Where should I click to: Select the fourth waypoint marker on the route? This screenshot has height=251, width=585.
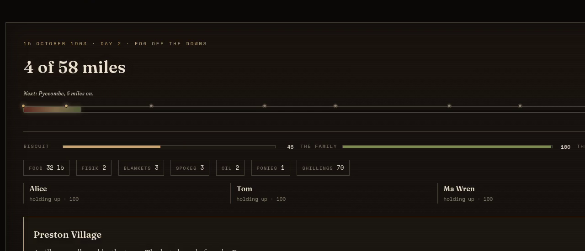[265, 106]
